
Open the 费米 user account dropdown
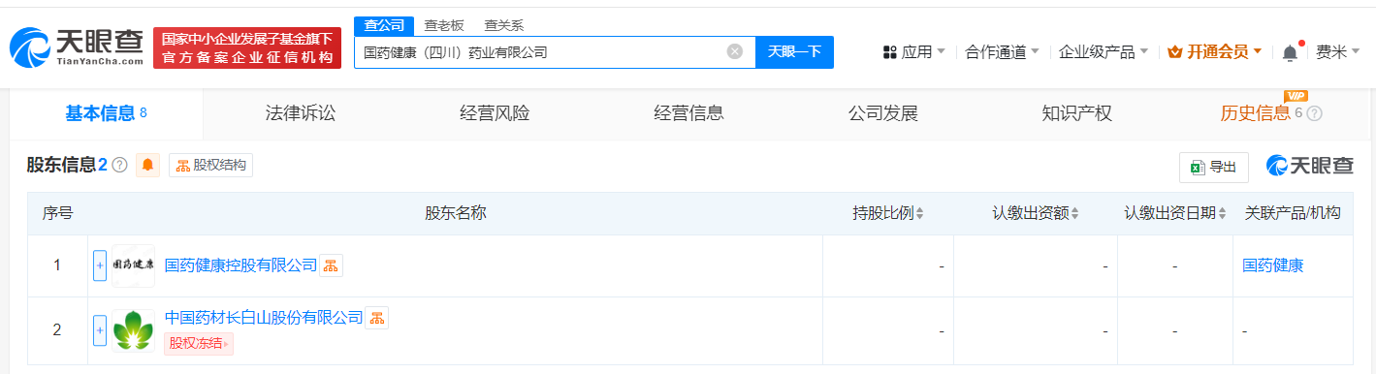[1338, 52]
